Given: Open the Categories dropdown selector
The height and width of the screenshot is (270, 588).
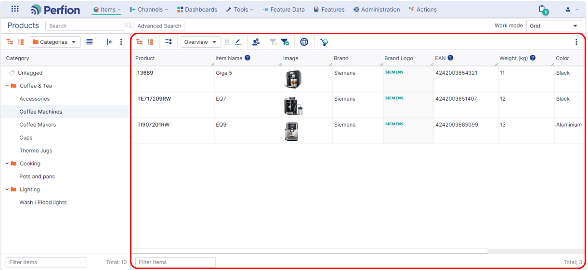Looking at the screenshot, I should coord(55,42).
